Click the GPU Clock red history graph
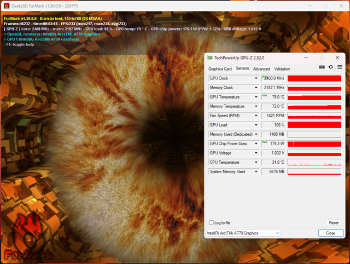Image resolution: width=350 pixels, height=264 pixels. (x=314, y=78)
